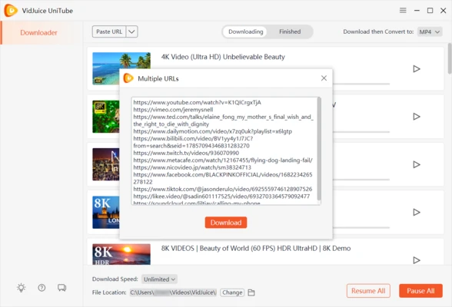Image resolution: width=452 pixels, height=307 pixels.
Task: Minimize the VidJuice UniTube window
Action: point(417,10)
